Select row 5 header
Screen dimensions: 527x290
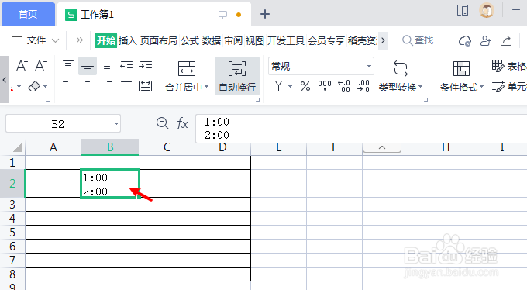pyautogui.click(x=12, y=232)
